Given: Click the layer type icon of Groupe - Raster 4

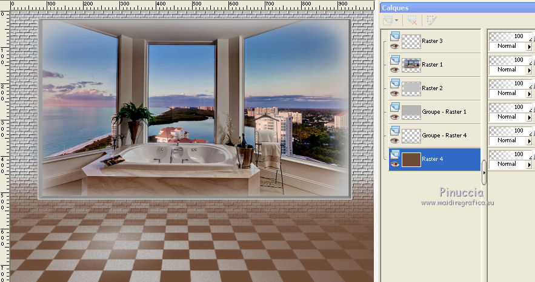Looking at the screenshot, I should coord(395,130).
